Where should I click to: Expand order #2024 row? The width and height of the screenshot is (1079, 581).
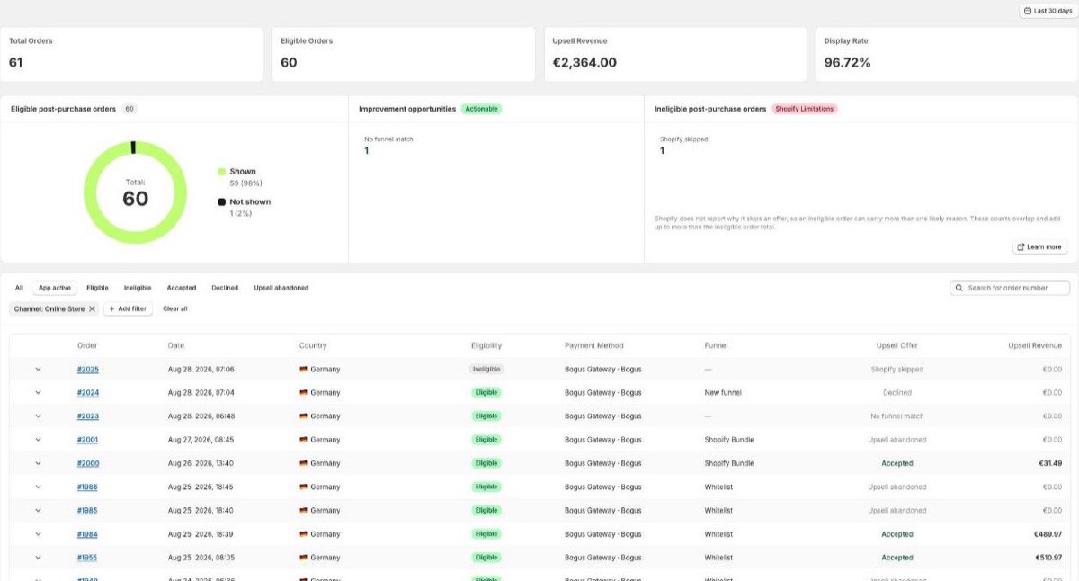(x=38, y=392)
